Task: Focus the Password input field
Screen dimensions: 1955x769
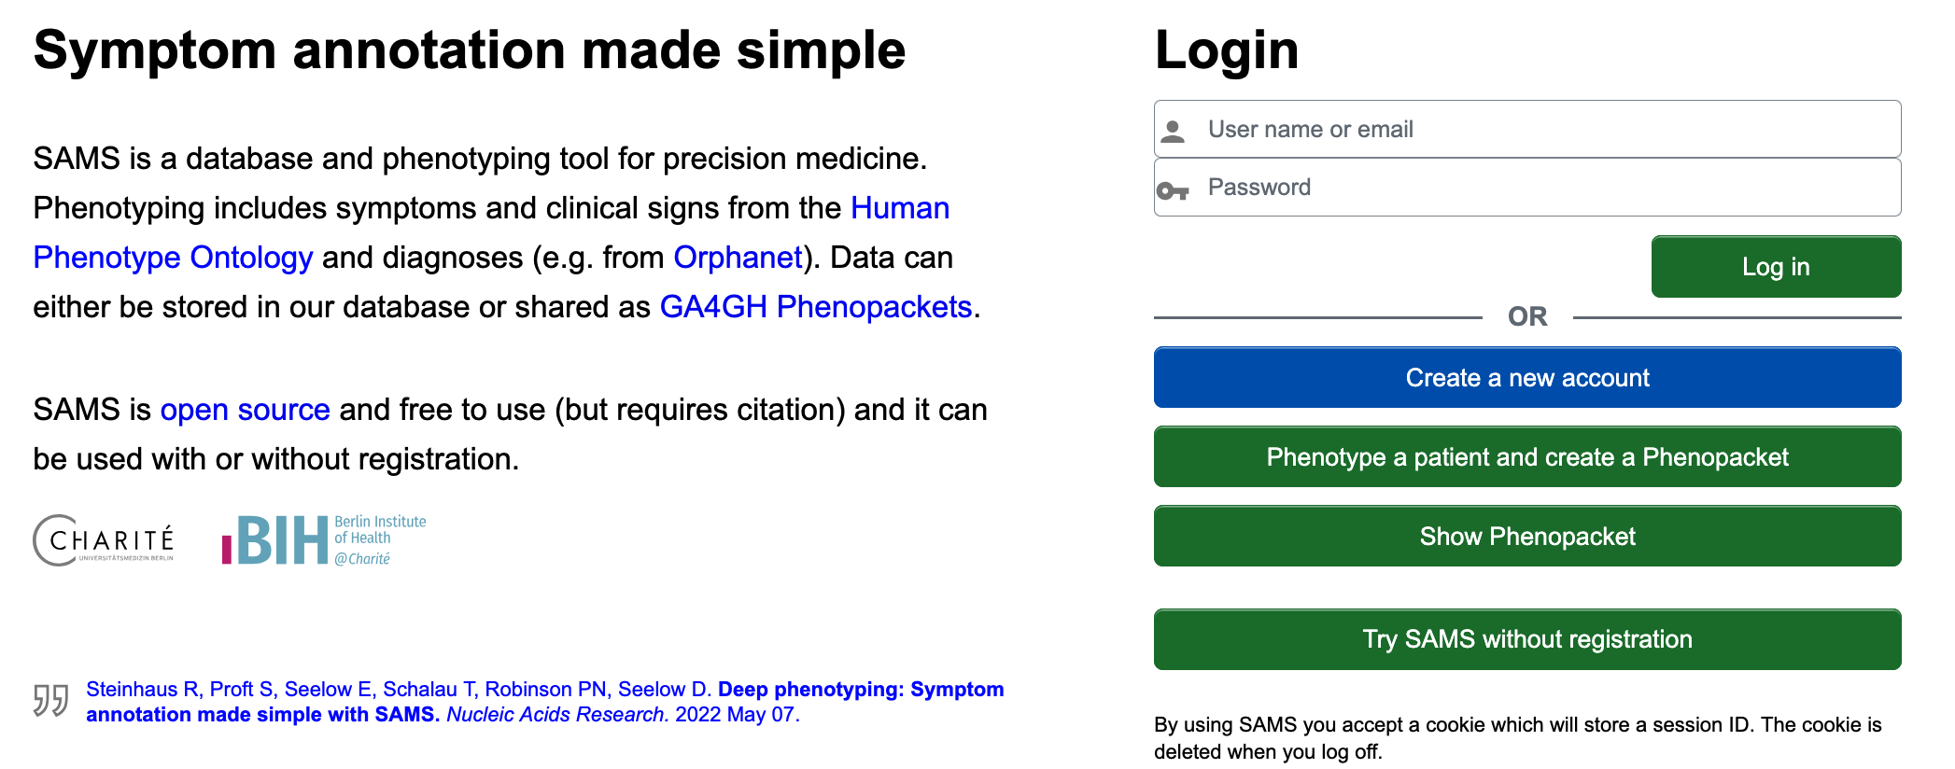Action: 1527,188
